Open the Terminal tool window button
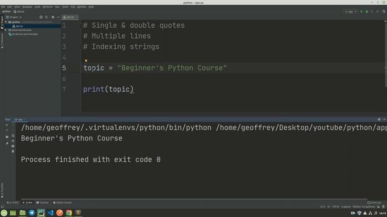 [42, 203]
